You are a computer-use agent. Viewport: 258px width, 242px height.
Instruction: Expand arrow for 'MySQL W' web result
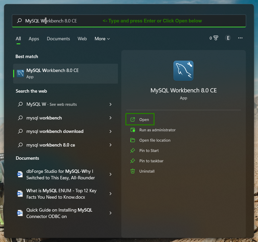pos(110,104)
